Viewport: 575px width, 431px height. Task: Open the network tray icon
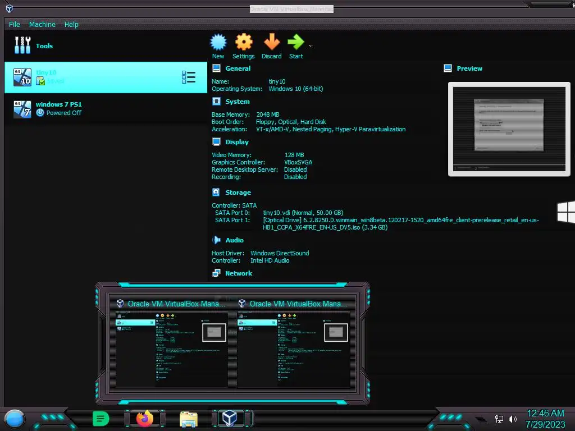click(499, 419)
